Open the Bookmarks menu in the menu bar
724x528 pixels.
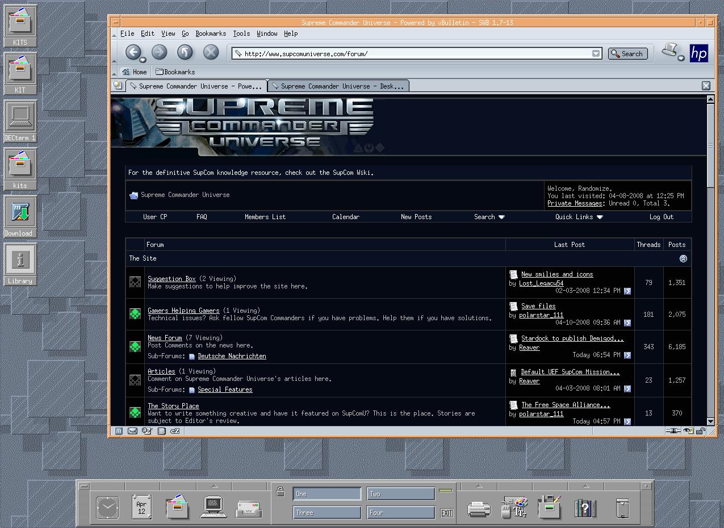tap(211, 33)
